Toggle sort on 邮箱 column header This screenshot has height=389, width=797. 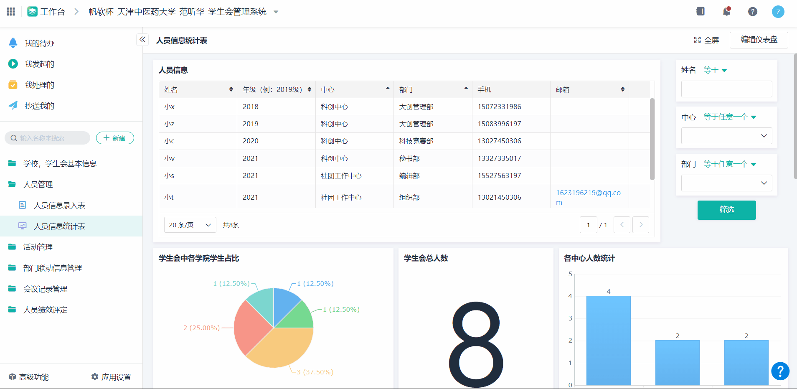coord(622,89)
